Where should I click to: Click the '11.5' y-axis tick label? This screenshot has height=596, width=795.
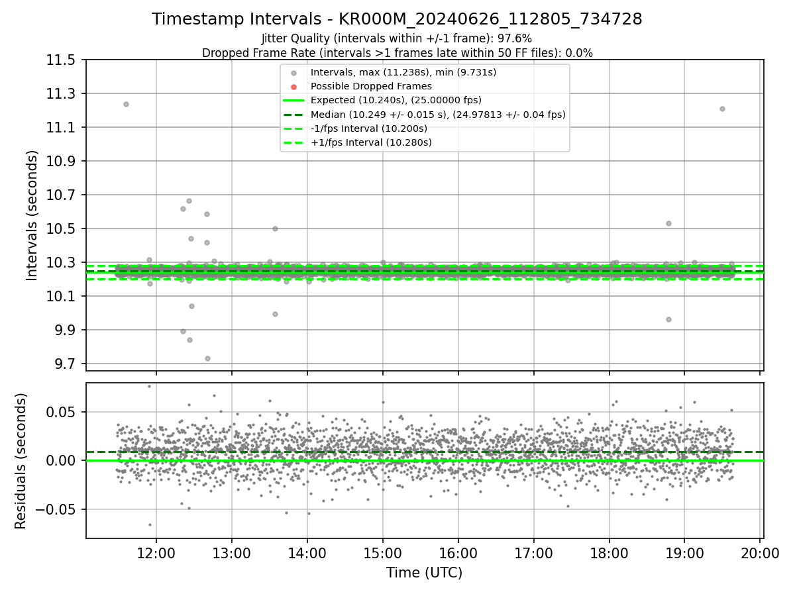(62, 60)
